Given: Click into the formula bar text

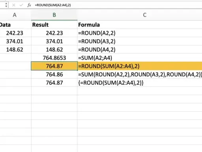Looking at the screenshot, I should pyautogui.click(x=53, y=5).
